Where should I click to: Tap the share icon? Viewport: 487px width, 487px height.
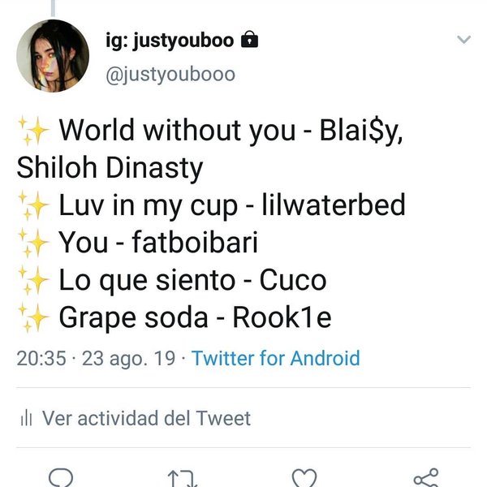[425, 477]
